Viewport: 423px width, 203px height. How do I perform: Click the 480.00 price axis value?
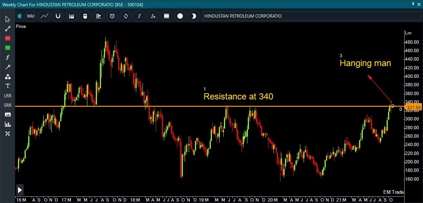[x=413, y=42]
